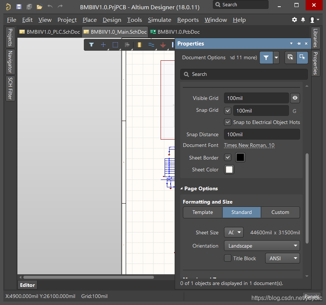Click the Snap Grid value field
This screenshot has height=305, width=326.
click(x=261, y=111)
